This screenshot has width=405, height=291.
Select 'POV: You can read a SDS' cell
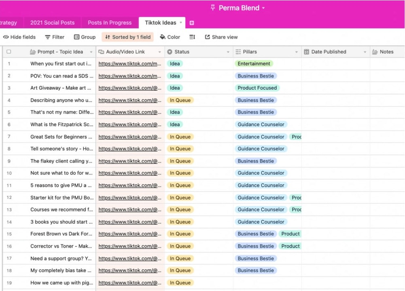[x=62, y=76]
